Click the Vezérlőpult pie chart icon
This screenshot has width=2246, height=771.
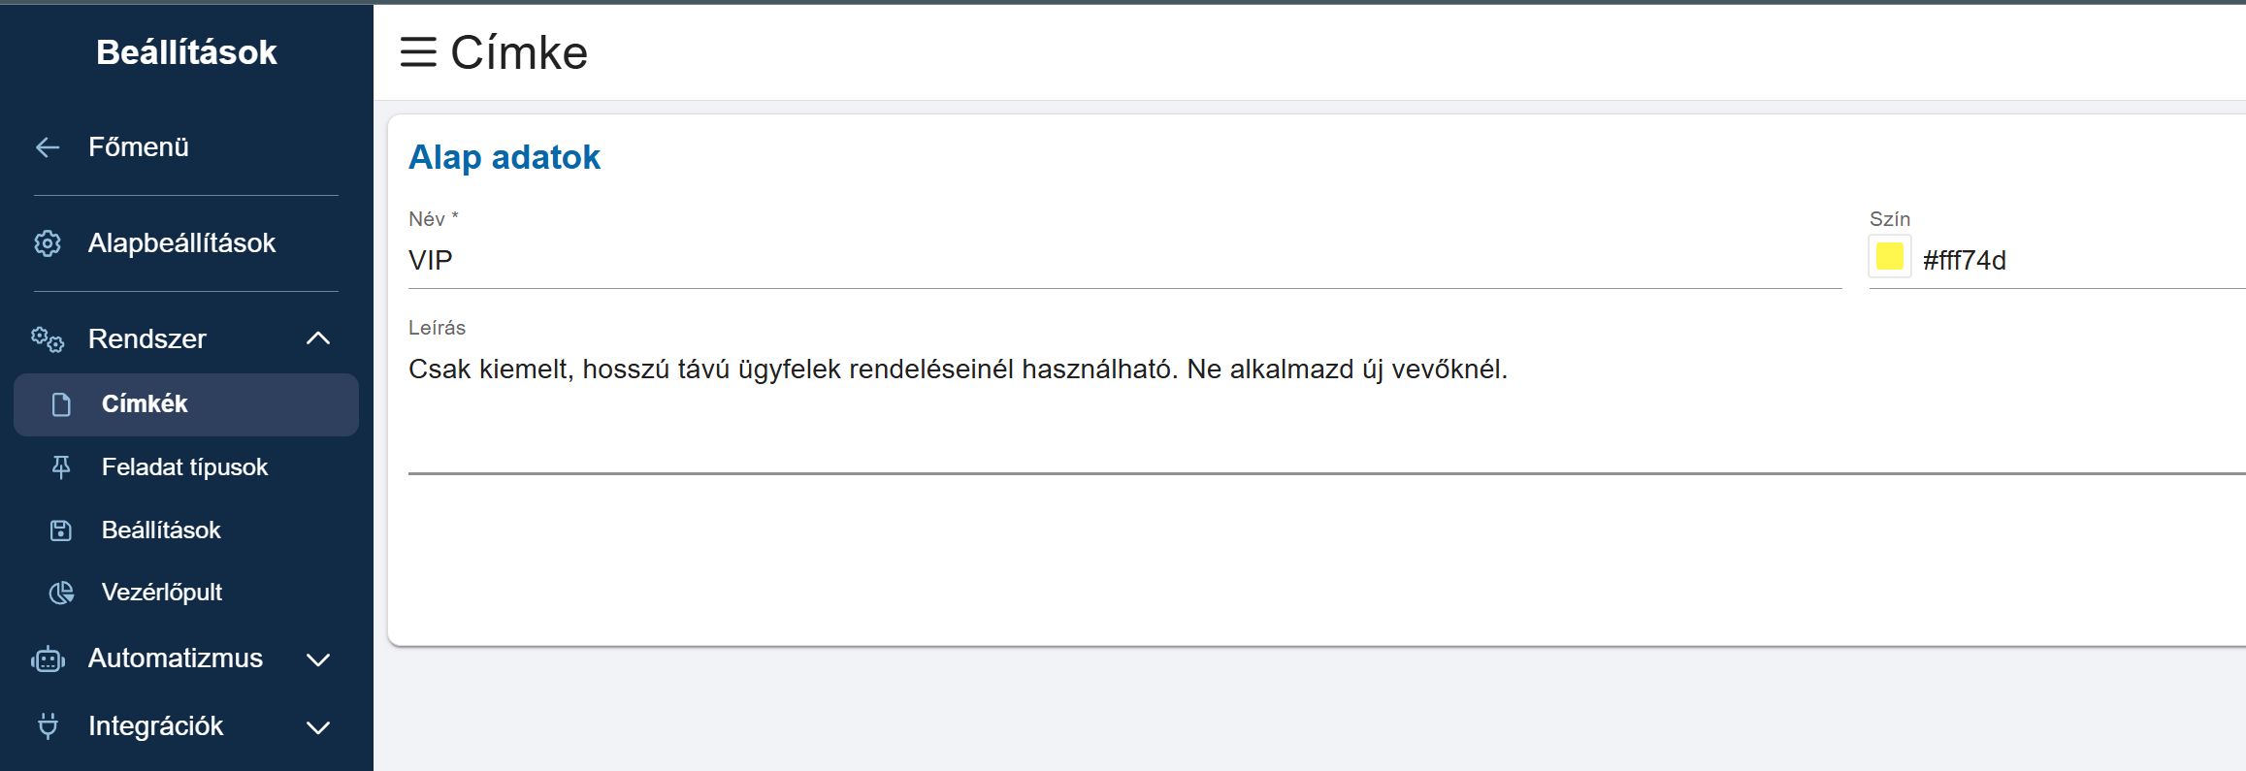point(61,593)
